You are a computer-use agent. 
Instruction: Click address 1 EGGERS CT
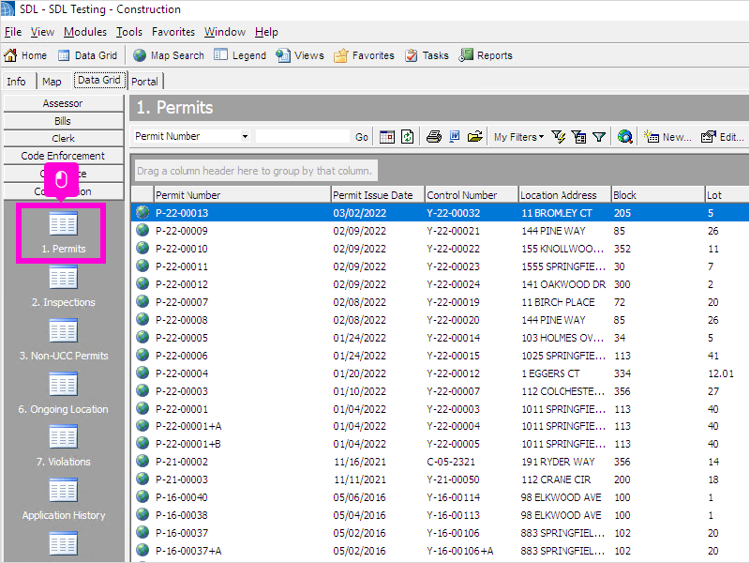pos(550,373)
